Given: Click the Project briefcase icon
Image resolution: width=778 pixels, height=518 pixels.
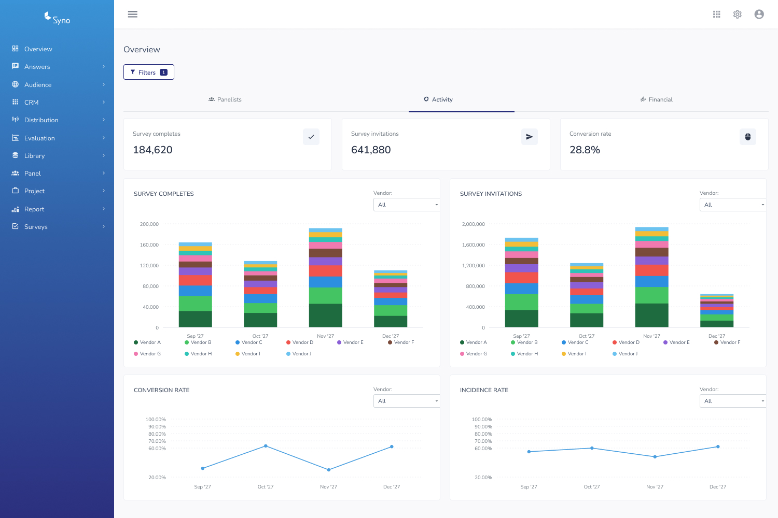Looking at the screenshot, I should (16, 191).
